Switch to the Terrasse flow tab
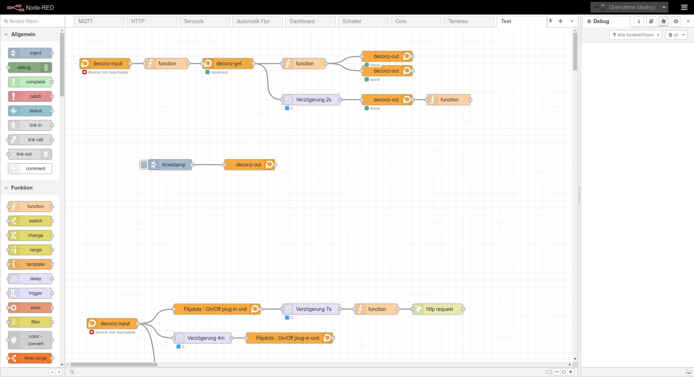This screenshot has width=694, height=377. 469,21
